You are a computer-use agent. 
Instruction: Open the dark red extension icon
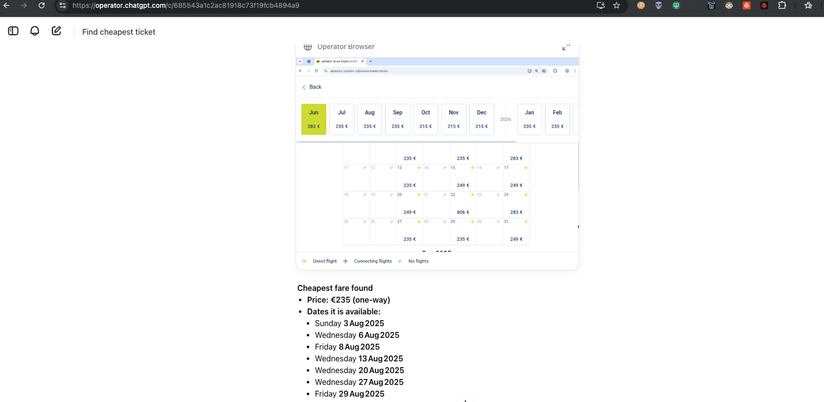(764, 5)
